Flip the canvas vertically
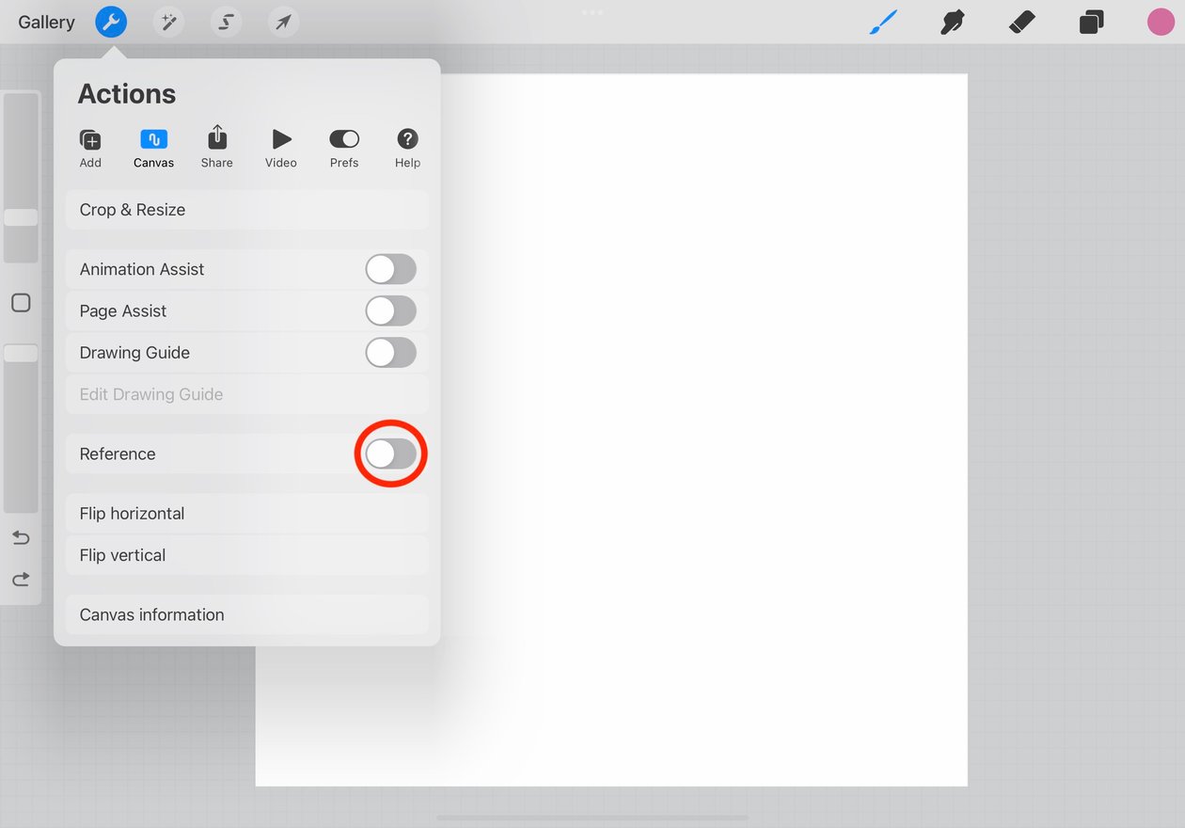The width and height of the screenshot is (1185, 828). coord(246,555)
